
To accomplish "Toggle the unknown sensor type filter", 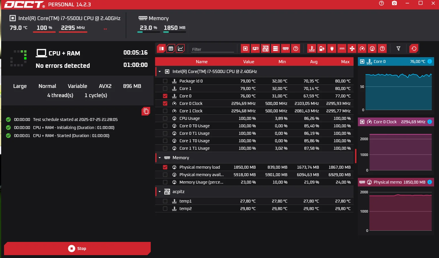I will [x=382, y=49].
